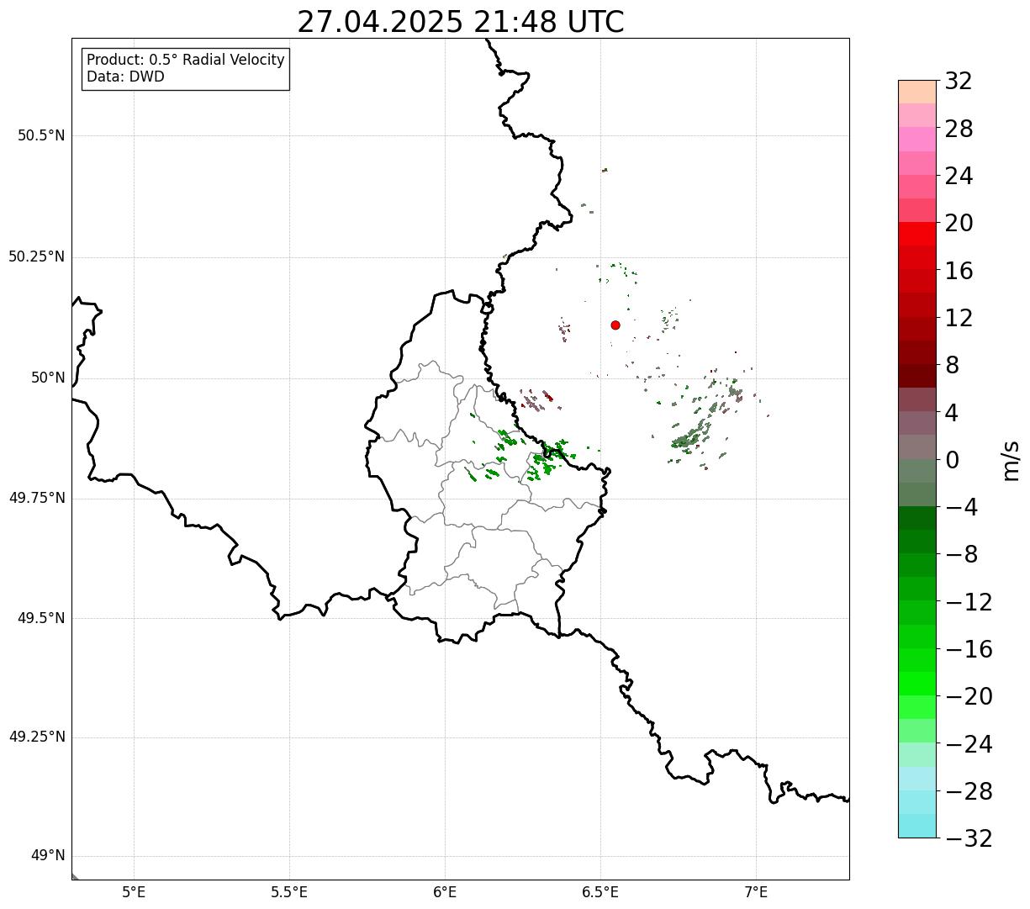Click the −12 colorbar tick label
The height and width of the screenshot is (909, 1030).
(969, 602)
